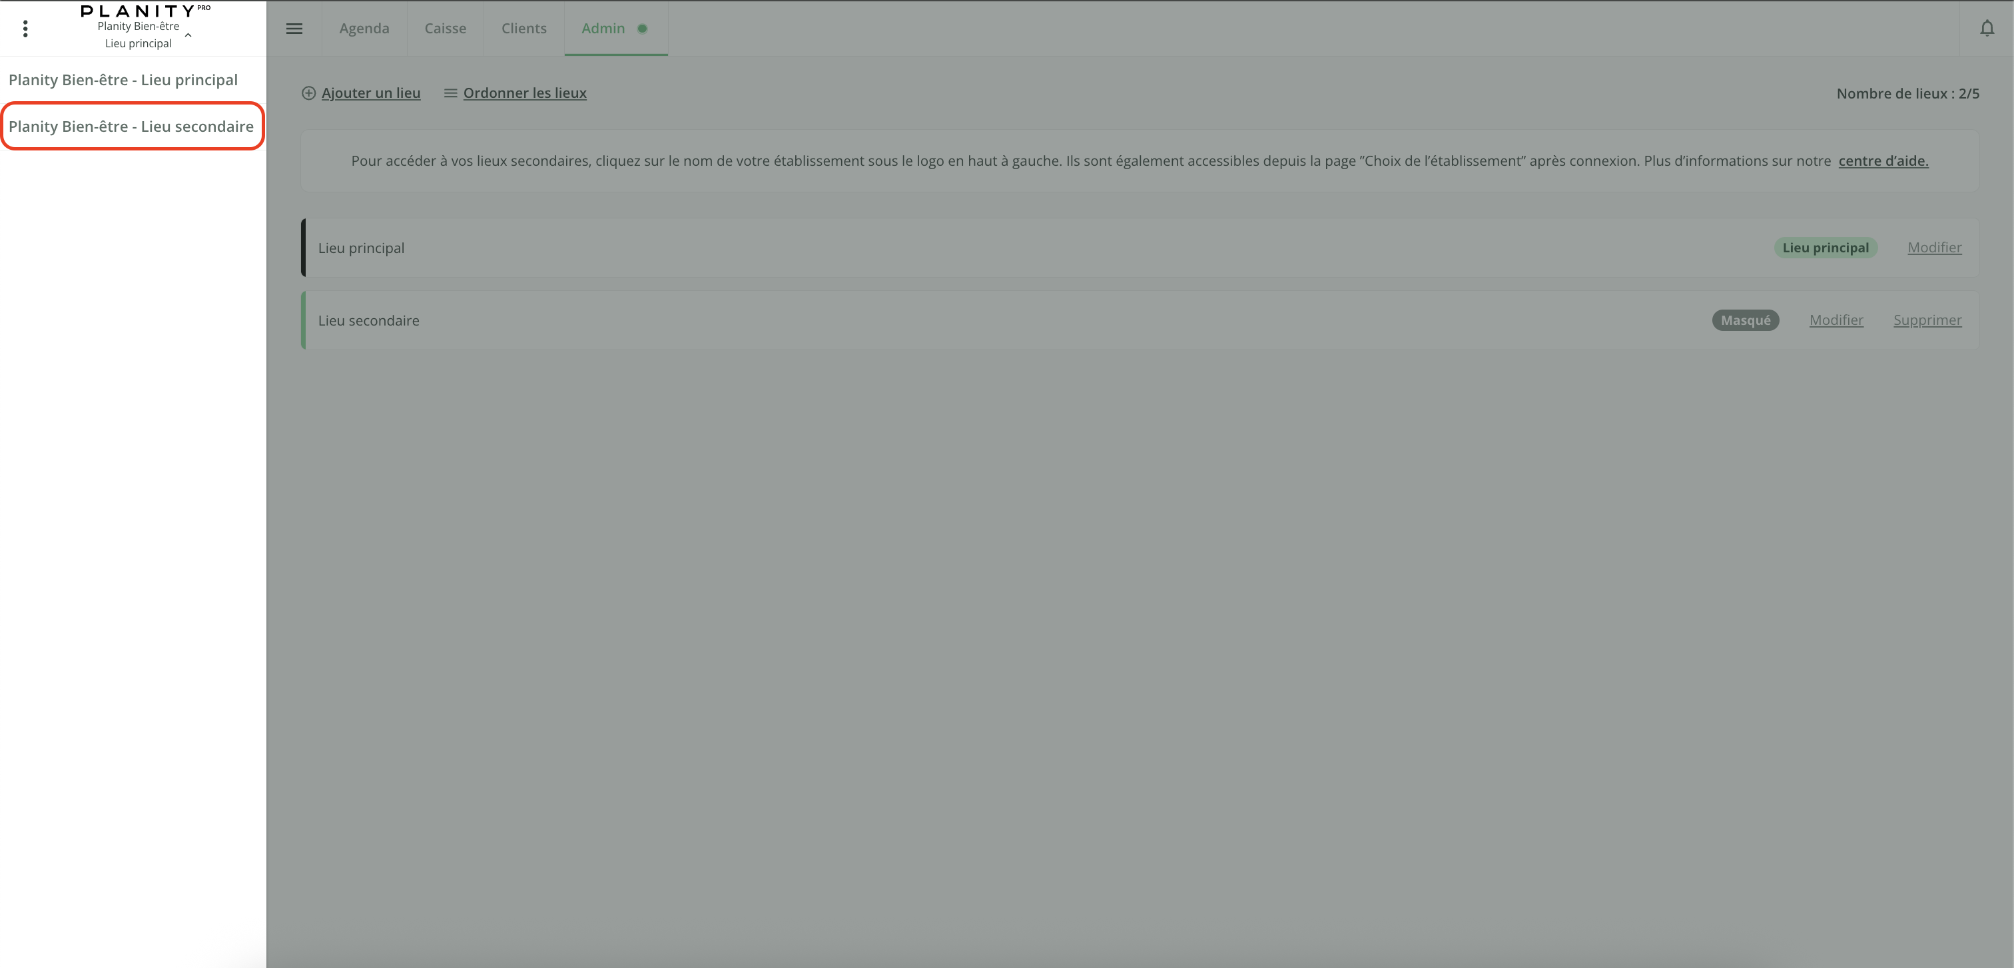Click the Masqué badge
2014x968 pixels.
tap(1745, 320)
